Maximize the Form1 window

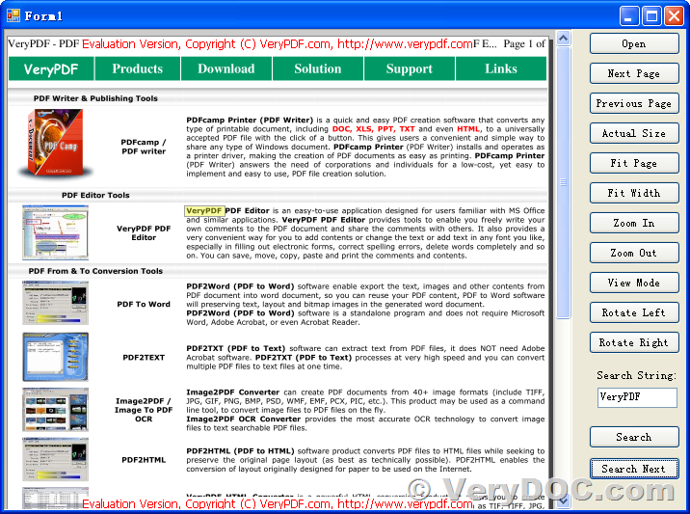[x=651, y=16]
